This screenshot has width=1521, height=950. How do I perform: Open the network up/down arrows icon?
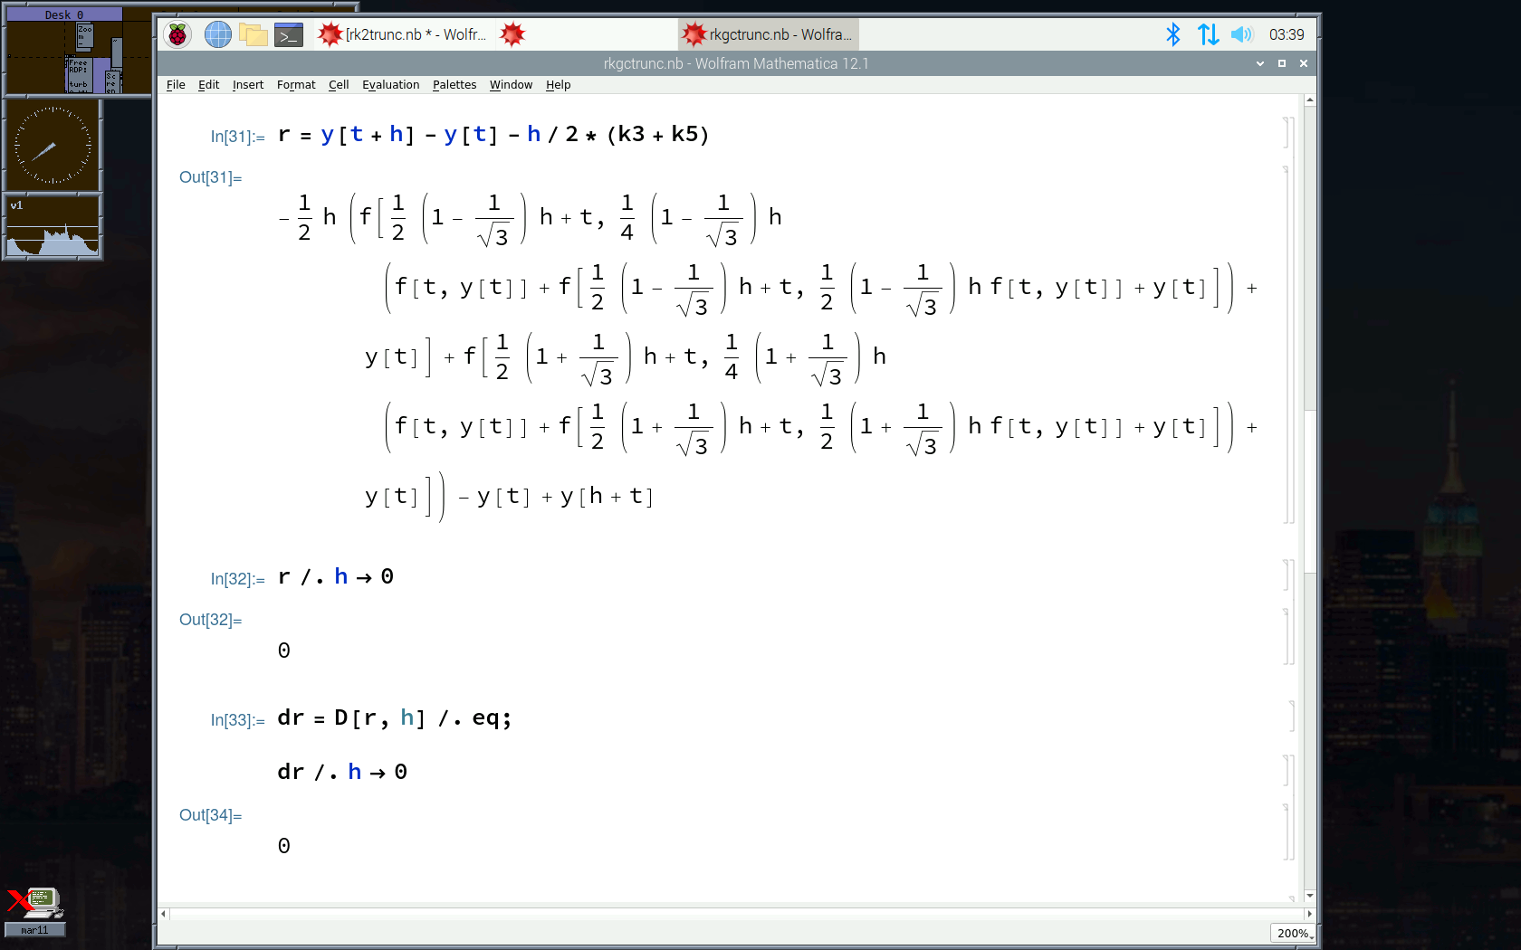tap(1208, 34)
